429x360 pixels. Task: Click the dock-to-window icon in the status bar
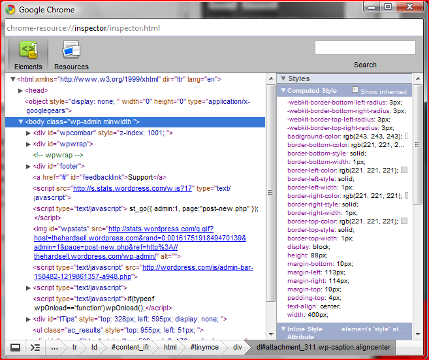coord(15,348)
